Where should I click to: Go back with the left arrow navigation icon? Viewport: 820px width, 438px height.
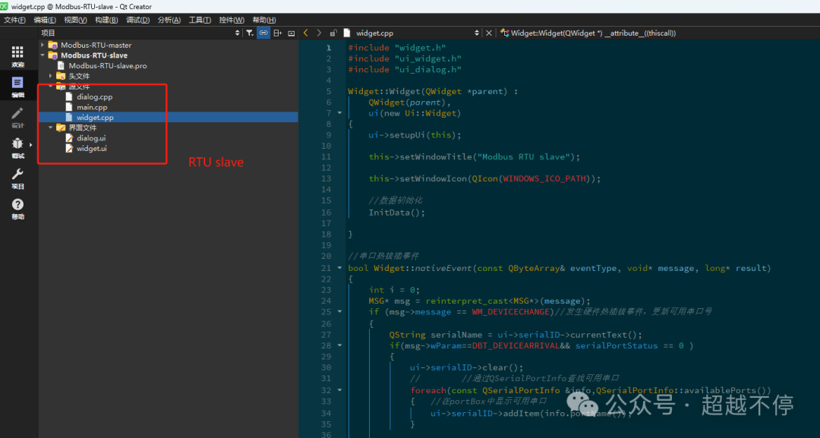[x=306, y=33]
